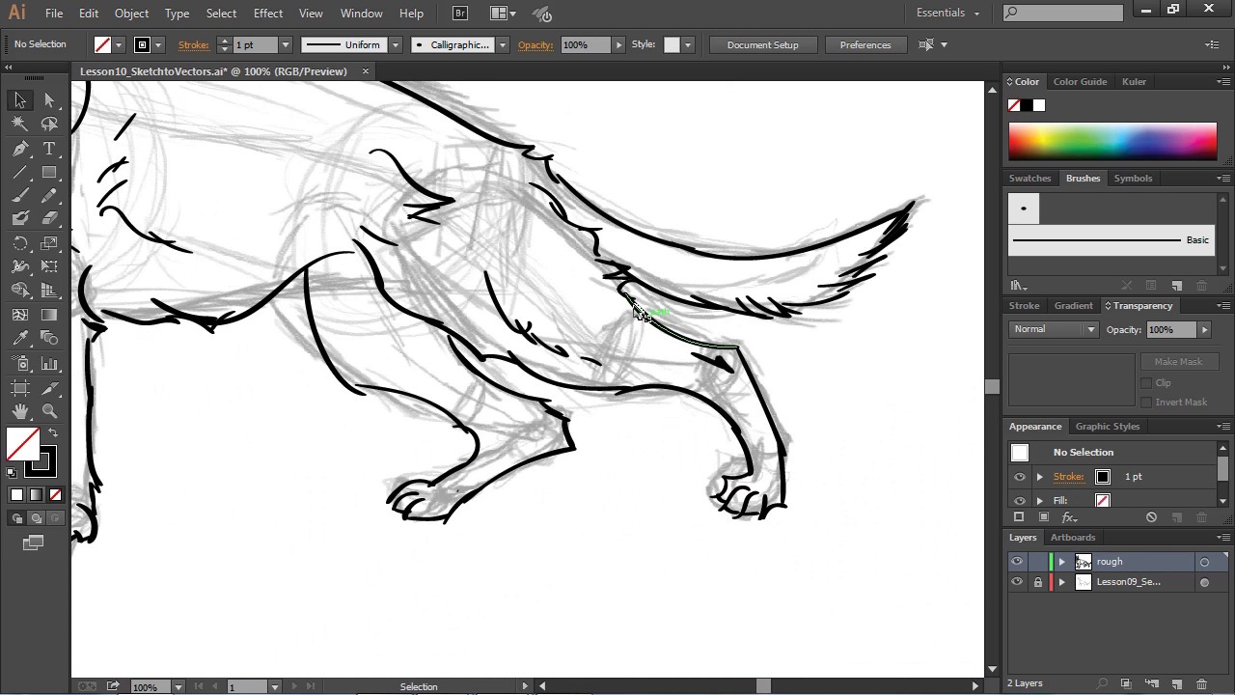The image size is (1235, 695).
Task: Pick the Magic Wand tool
Action: pos(20,124)
